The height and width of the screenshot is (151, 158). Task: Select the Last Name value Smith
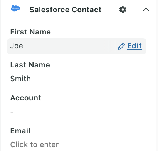tap(20, 79)
